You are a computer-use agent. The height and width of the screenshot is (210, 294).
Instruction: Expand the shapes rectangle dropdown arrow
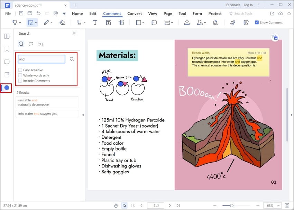coord(144,23)
